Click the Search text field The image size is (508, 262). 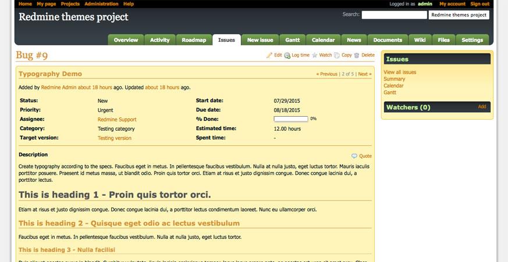coord(395,15)
